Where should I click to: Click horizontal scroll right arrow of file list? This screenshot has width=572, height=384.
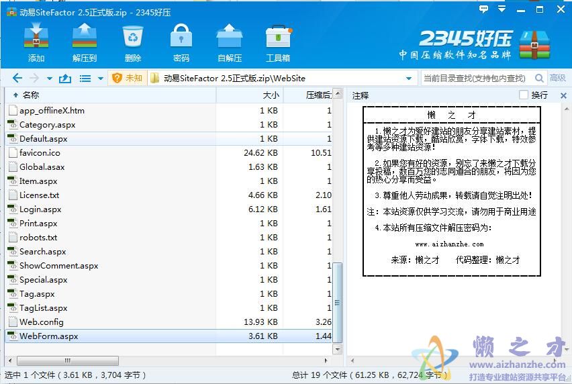[x=326, y=361]
